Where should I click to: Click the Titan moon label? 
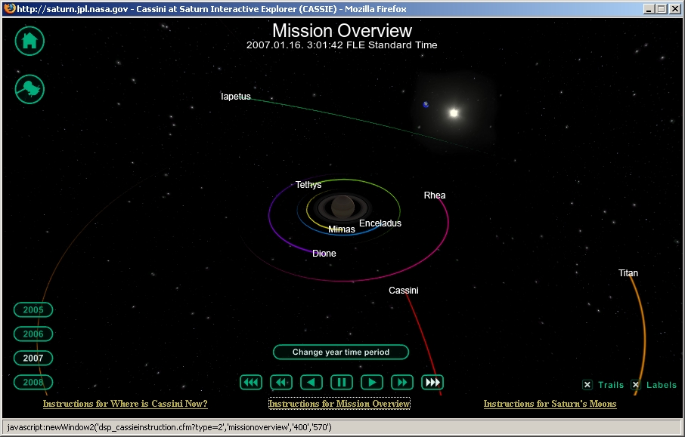click(628, 273)
